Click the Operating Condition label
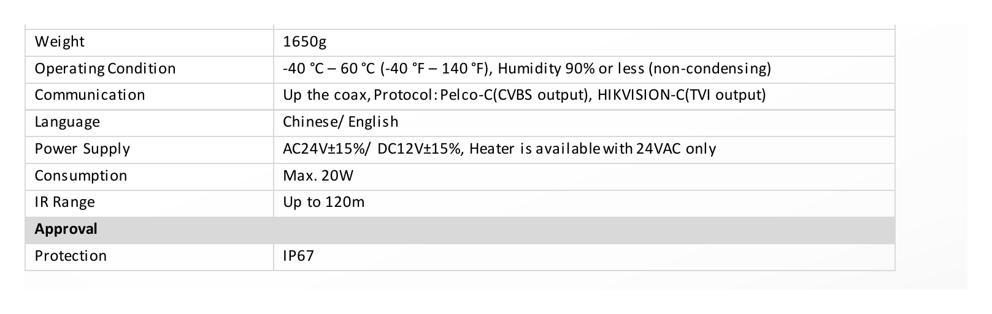992x314 pixels. pyautogui.click(x=105, y=69)
